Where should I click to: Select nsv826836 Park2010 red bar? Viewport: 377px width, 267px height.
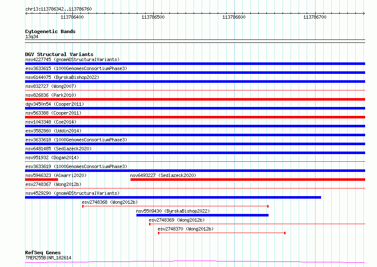pyautogui.click(x=195, y=99)
